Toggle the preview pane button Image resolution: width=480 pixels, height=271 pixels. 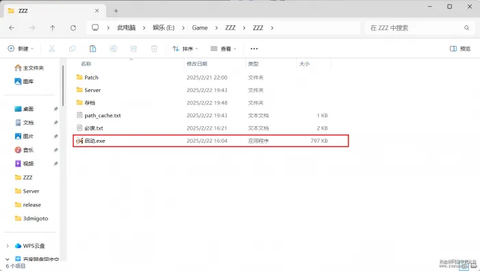point(460,49)
